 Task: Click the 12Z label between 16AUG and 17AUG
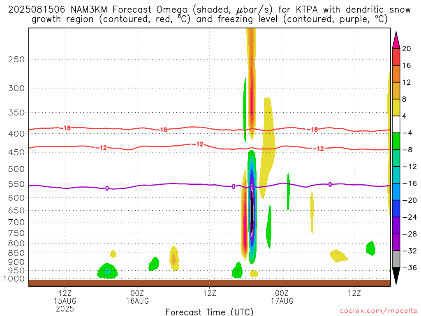[210, 293]
